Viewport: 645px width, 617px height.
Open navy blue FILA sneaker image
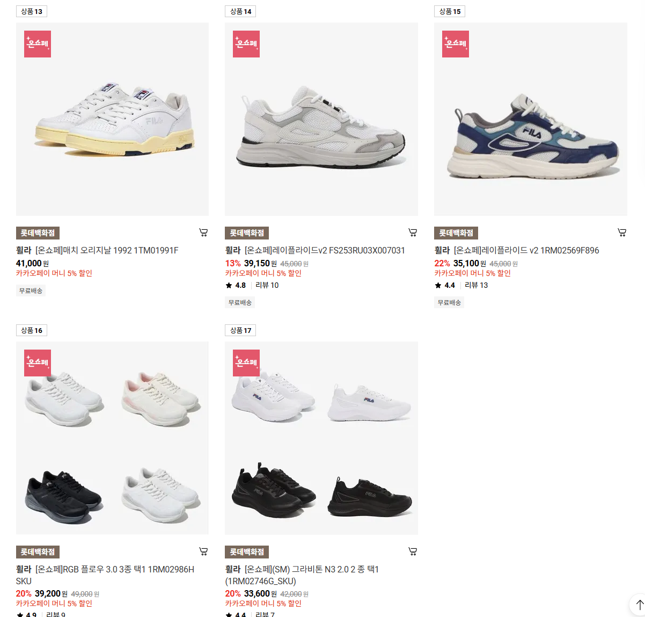pos(531,119)
